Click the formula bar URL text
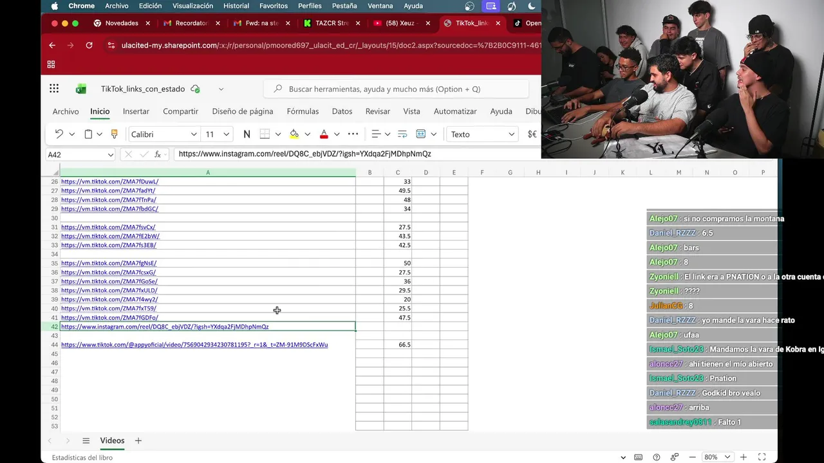 click(x=304, y=154)
